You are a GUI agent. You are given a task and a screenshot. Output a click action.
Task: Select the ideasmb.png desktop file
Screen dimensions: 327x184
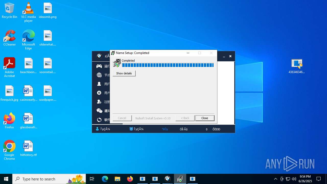(48, 11)
